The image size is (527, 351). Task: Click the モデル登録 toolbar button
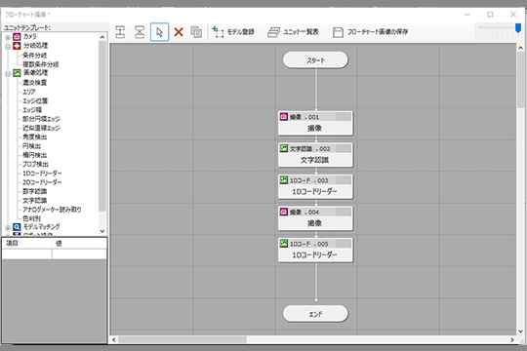point(233,32)
